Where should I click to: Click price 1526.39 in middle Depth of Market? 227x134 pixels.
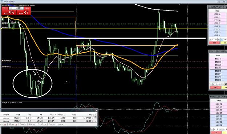point(218,62)
